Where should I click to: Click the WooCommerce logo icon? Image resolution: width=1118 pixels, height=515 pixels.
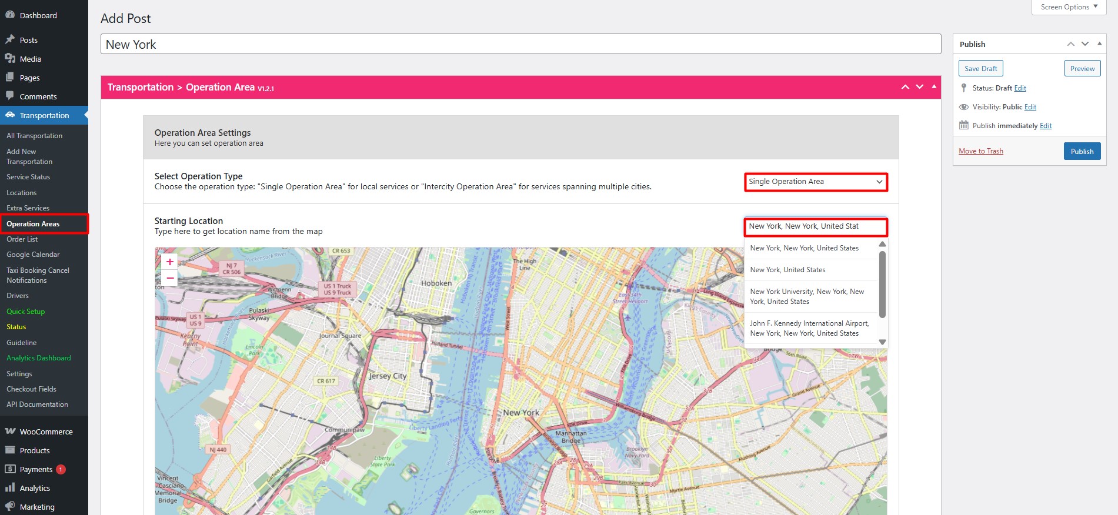[x=10, y=432]
